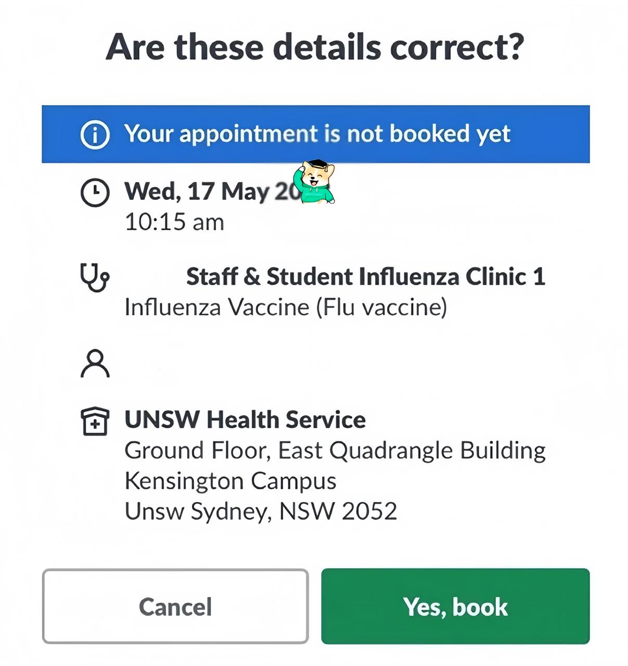628x666 pixels.
Task: Confirm with the 'Yes, book' button
Action: coord(455,606)
